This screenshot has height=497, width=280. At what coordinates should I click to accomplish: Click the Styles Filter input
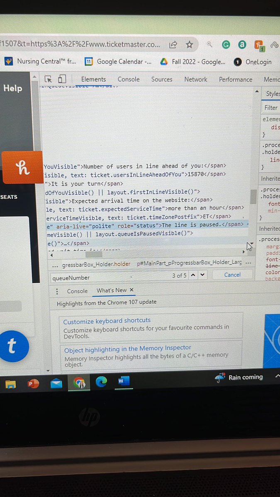pyautogui.click(x=272, y=108)
